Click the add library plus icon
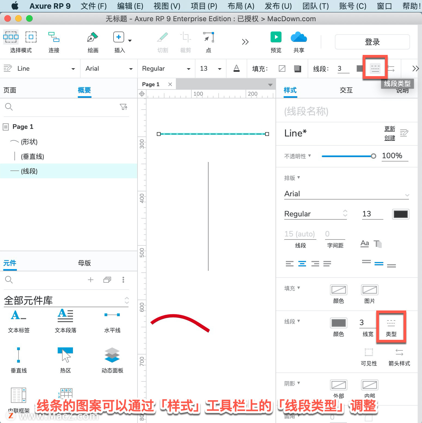Image resolution: width=422 pixels, height=423 pixels. 91,280
